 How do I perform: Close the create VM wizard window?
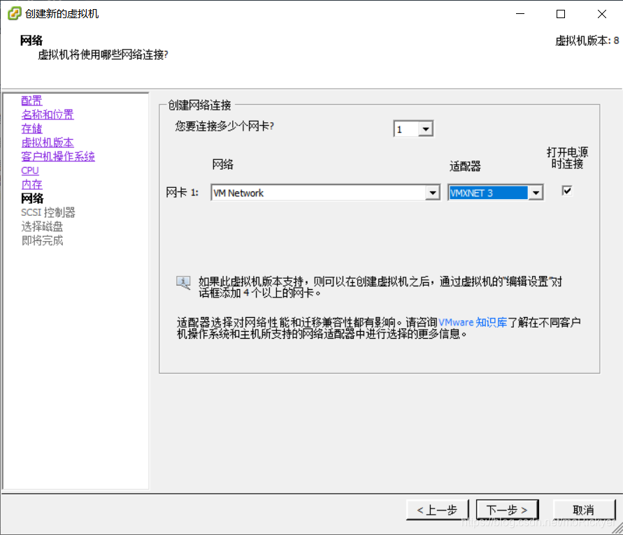(601, 14)
